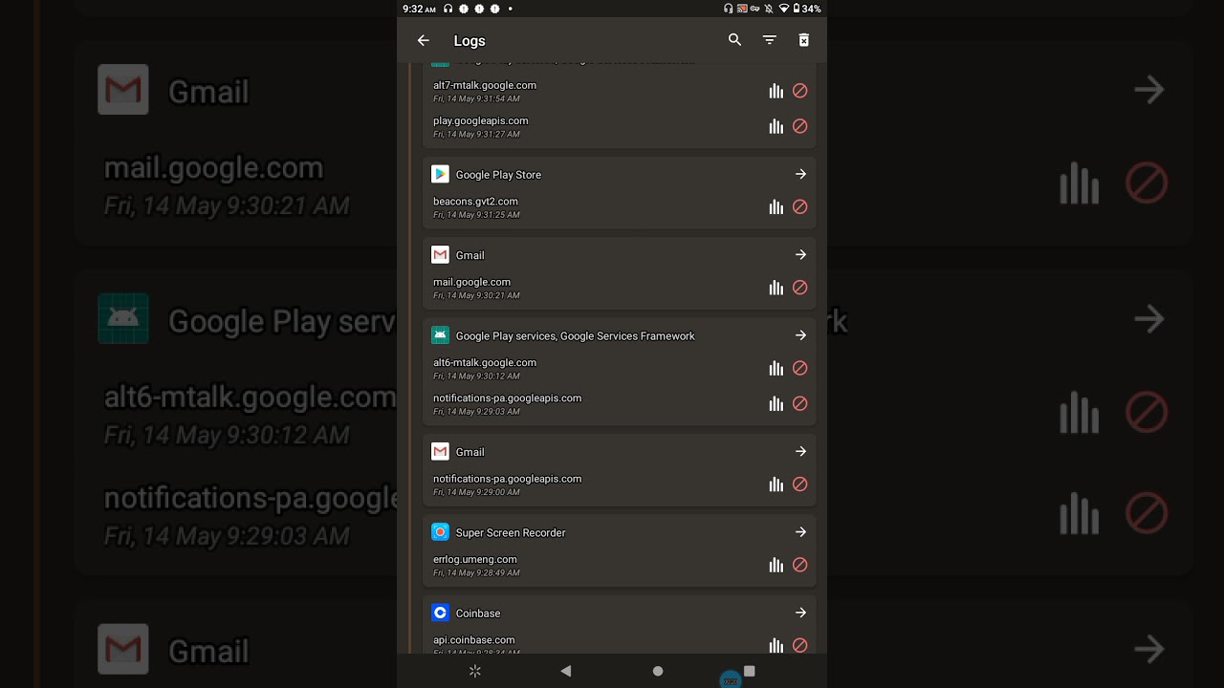Tap the Android home navigation button
Screen dimensions: 1224x688
pyautogui.click(x=658, y=671)
